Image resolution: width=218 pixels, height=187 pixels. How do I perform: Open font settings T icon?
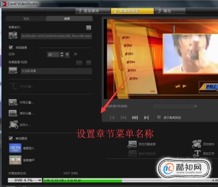click(x=13, y=86)
